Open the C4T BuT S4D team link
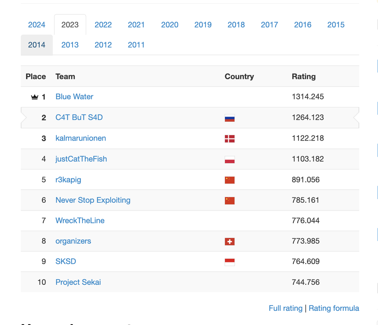This screenshot has height=325, width=378. [79, 117]
